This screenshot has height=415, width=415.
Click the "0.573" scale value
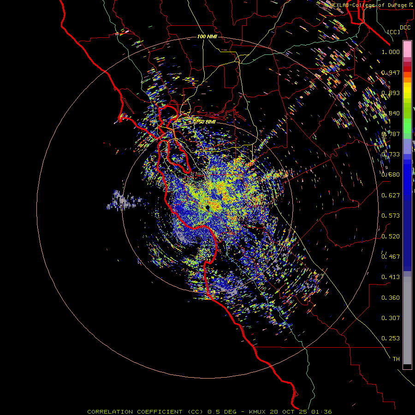391,216
